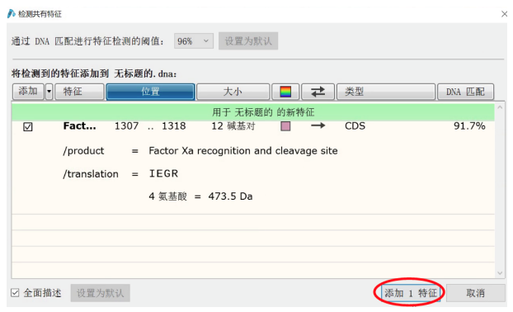Sort by the 类型 column header

point(386,92)
